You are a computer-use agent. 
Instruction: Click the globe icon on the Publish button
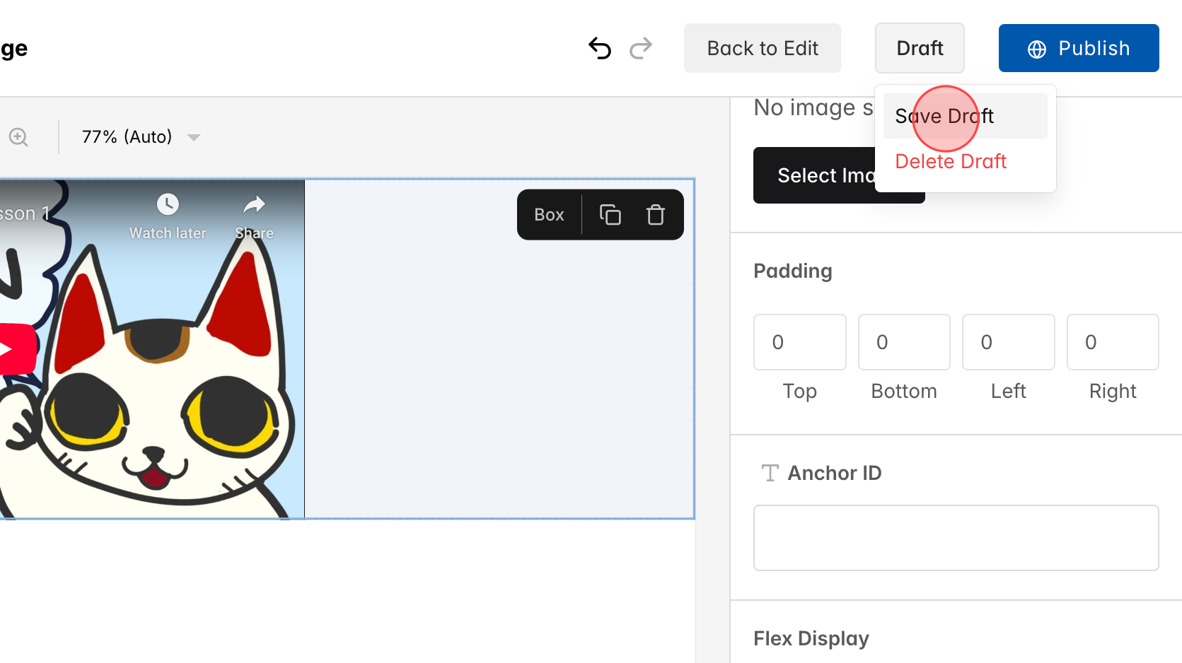coord(1036,48)
